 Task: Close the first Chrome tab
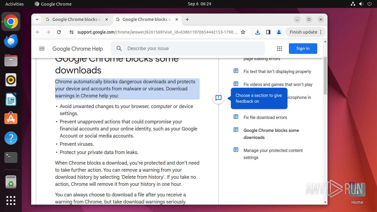pos(107,19)
